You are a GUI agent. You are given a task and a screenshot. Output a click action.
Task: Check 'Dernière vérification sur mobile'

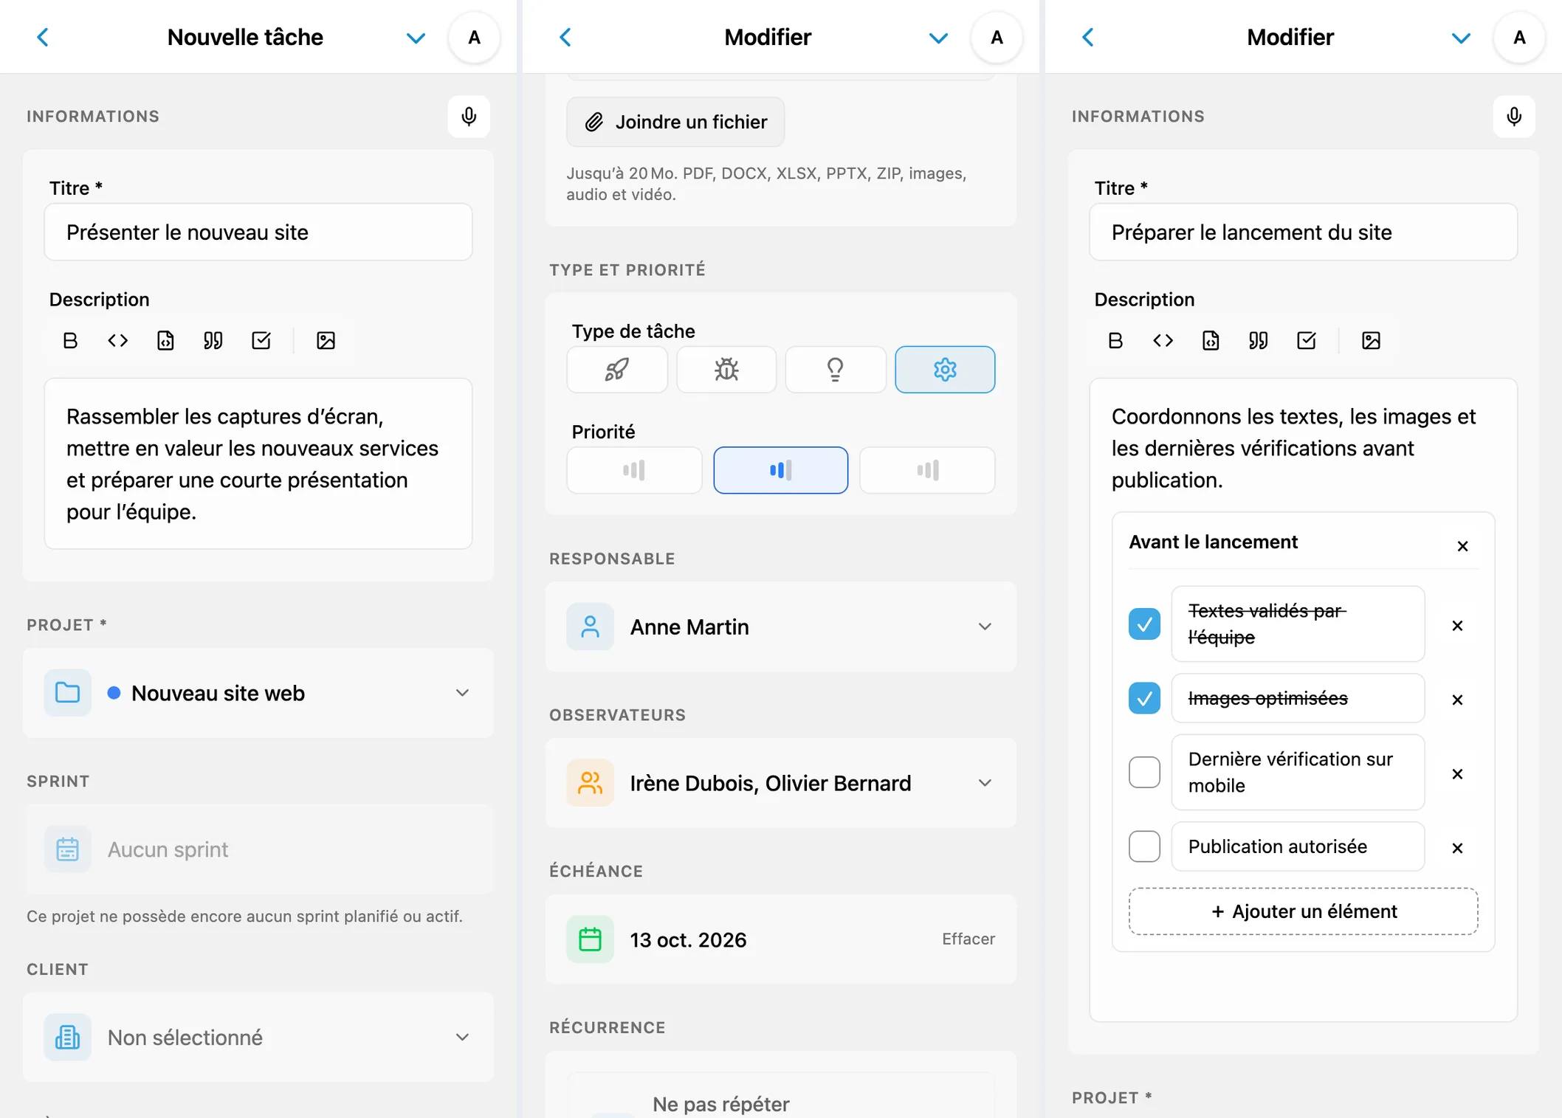pos(1144,773)
